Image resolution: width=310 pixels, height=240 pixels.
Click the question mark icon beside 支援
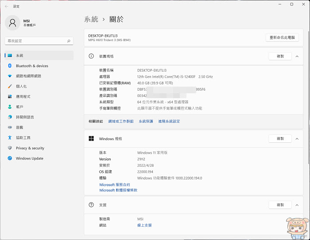[x=91, y=205]
